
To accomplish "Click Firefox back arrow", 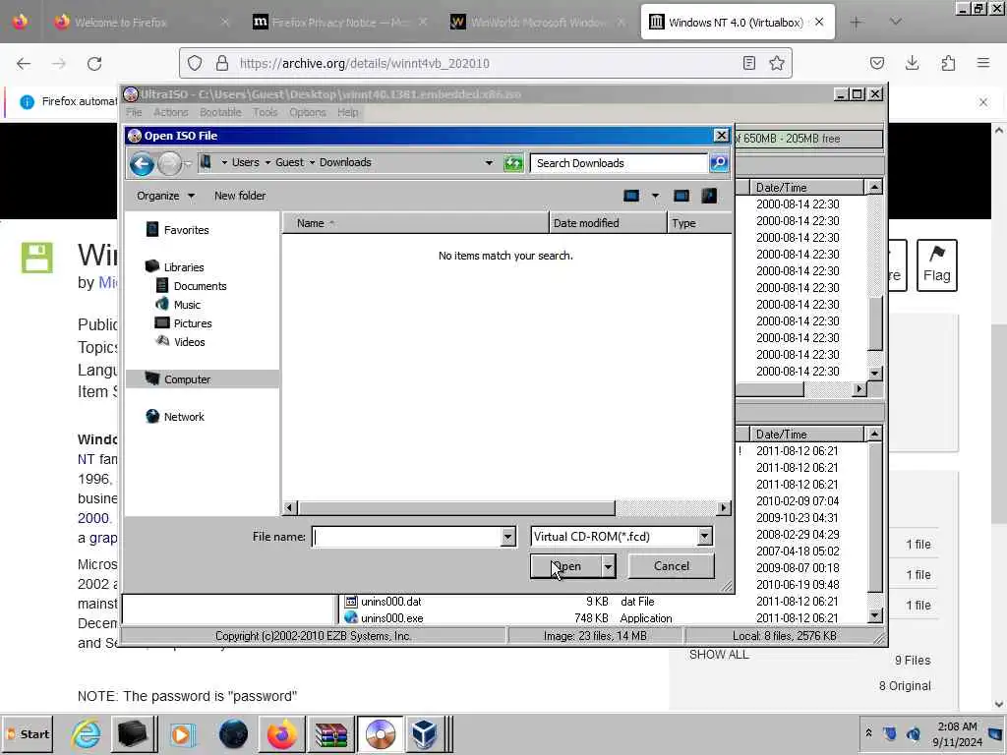I will click(24, 64).
